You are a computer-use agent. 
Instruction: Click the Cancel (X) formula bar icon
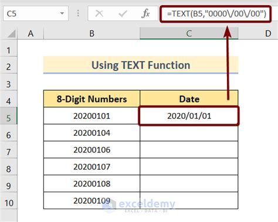tap(99, 13)
